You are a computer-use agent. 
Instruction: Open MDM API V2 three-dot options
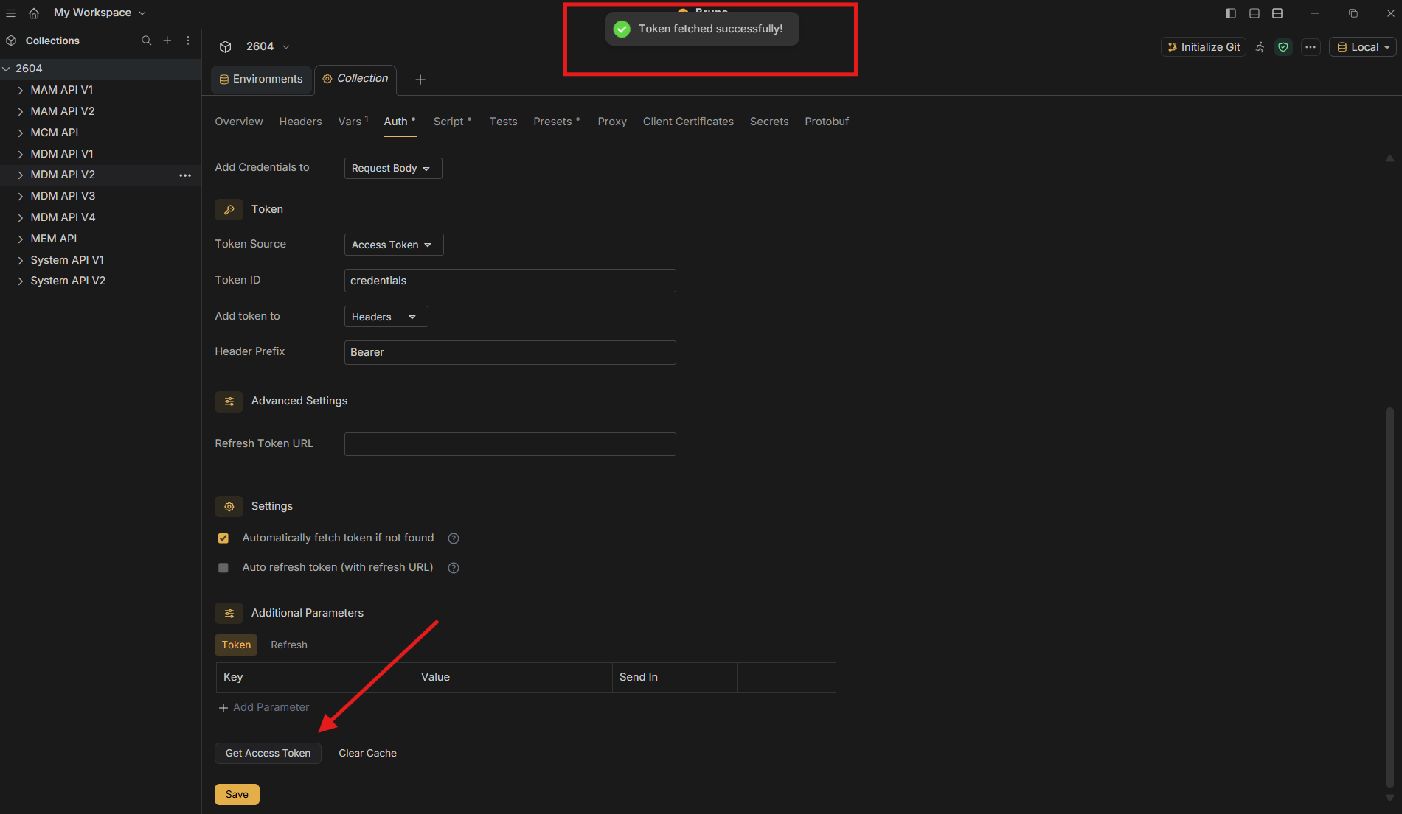click(185, 175)
